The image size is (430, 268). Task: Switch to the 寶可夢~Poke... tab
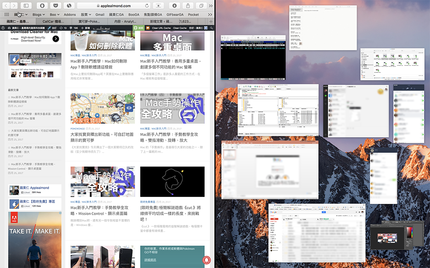click(x=89, y=21)
